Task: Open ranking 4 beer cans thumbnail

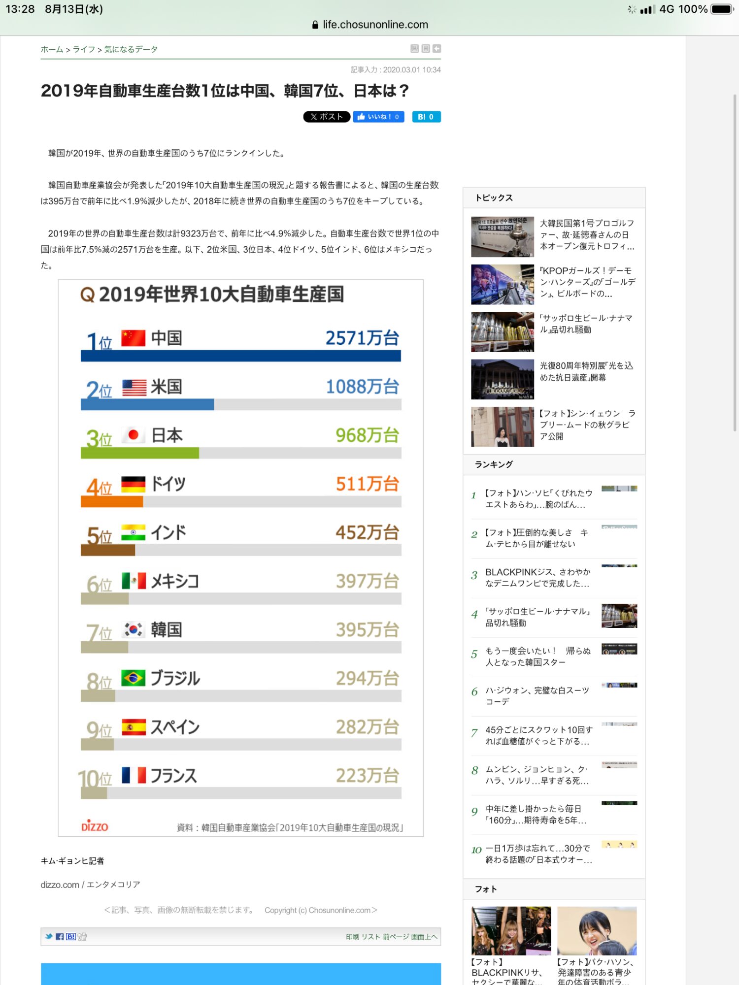Action: (x=619, y=616)
